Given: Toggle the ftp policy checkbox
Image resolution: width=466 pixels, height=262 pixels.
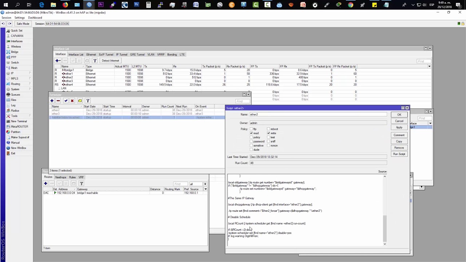Looking at the screenshot, I should [x=251, y=129].
